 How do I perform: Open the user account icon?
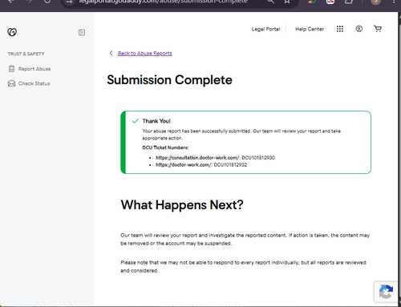[359, 29]
